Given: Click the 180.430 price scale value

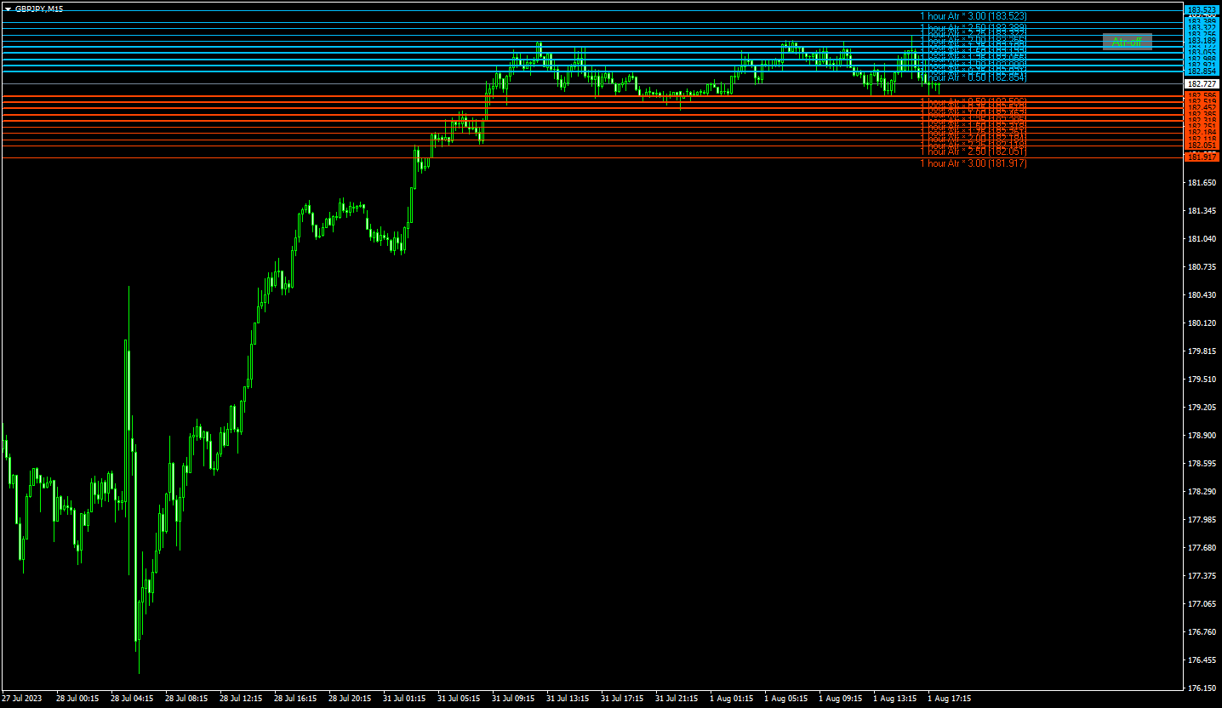Looking at the screenshot, I should [x=1201, y=295].
